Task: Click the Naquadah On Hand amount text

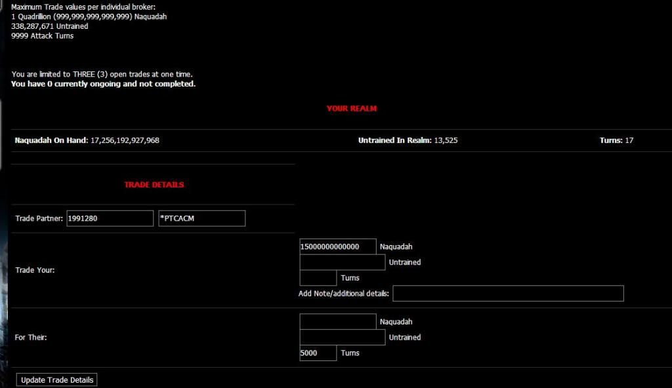Action: point(125,140)
